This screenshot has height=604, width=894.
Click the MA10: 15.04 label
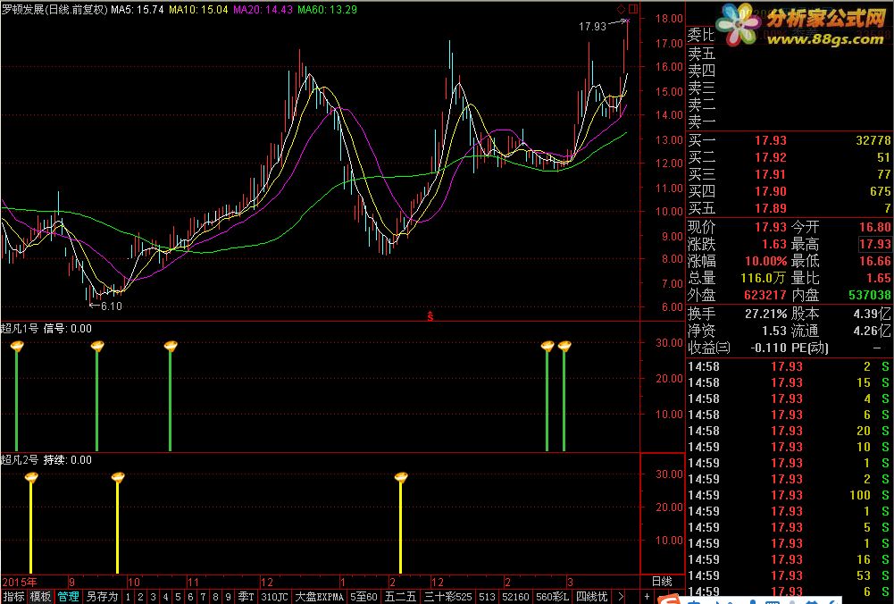tap(198, 9)
